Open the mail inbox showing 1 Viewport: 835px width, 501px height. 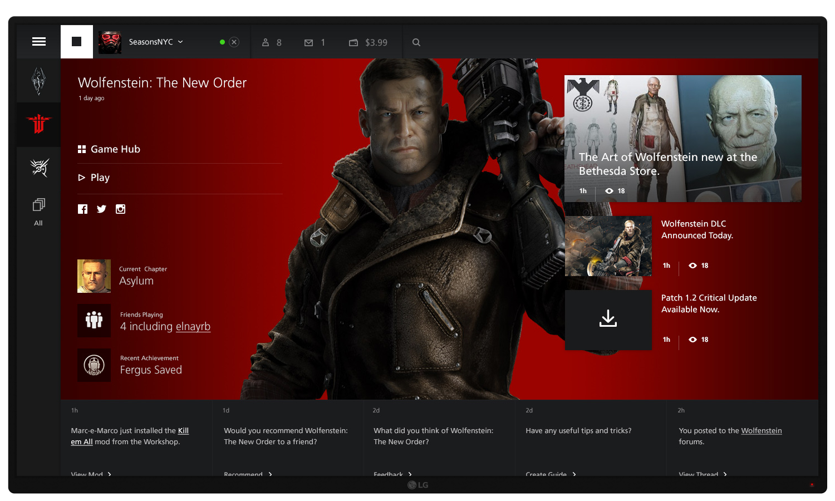point(315,42)
